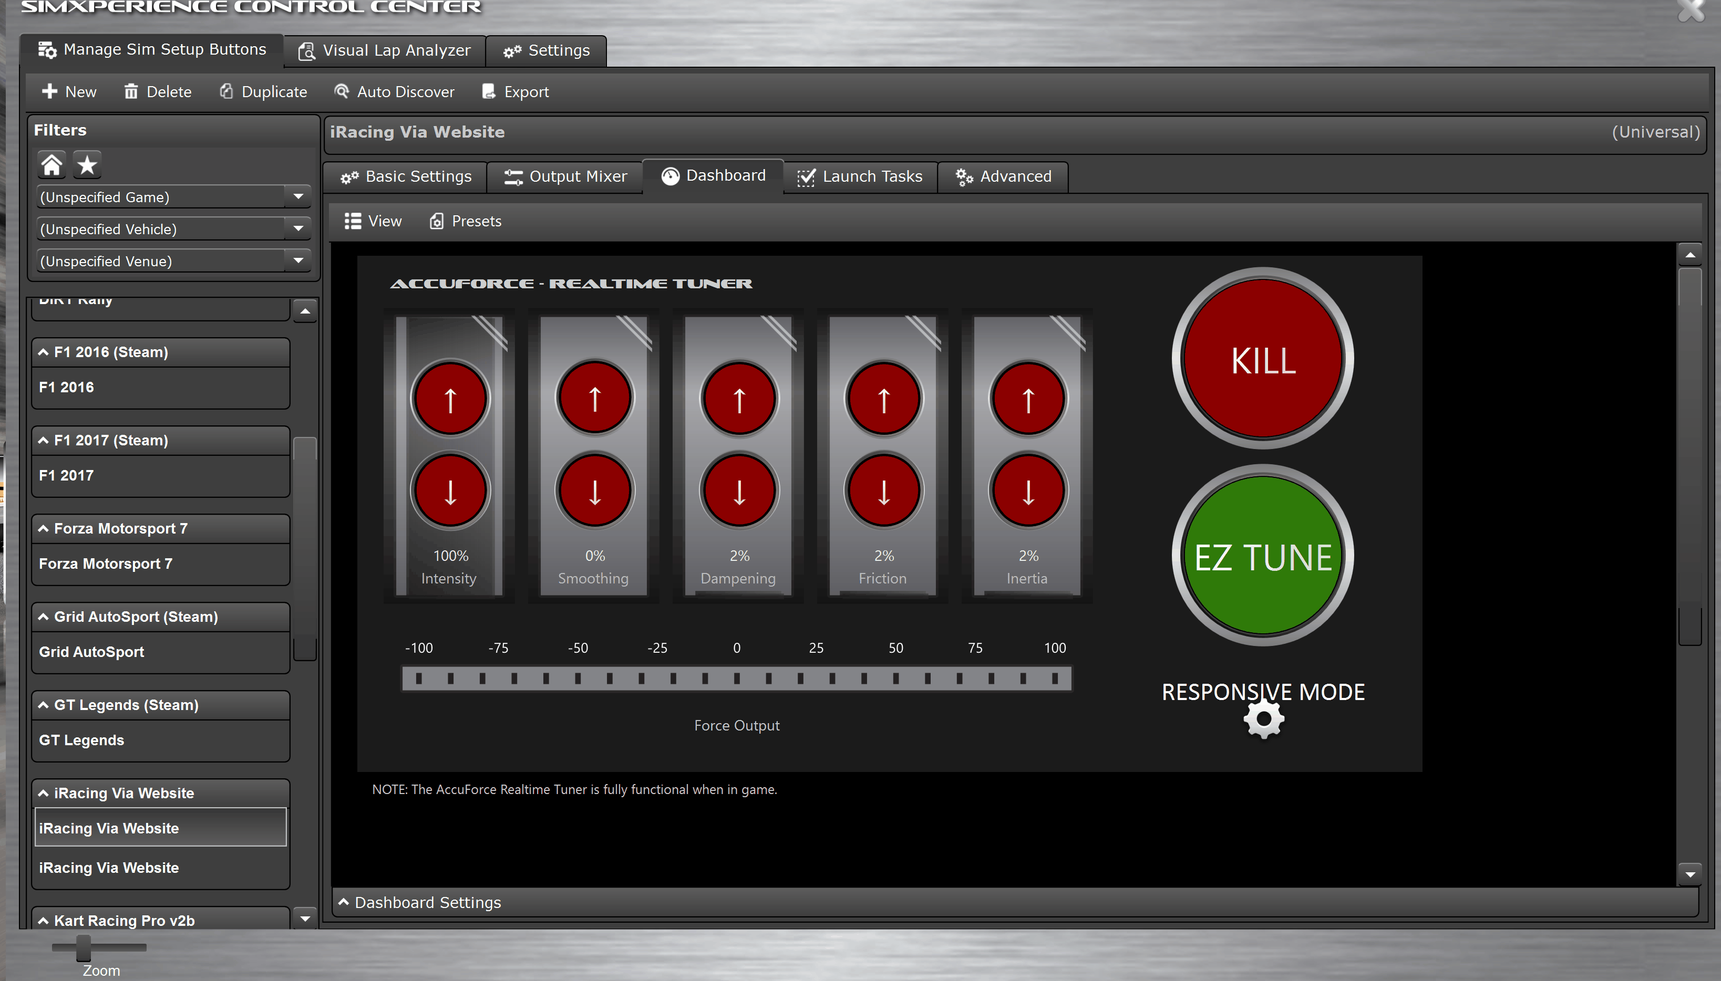Open the main Settings tab

point(546,50)
